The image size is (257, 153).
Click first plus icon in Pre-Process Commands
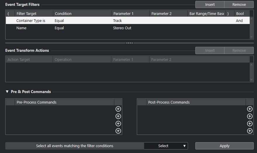point(118,109)
